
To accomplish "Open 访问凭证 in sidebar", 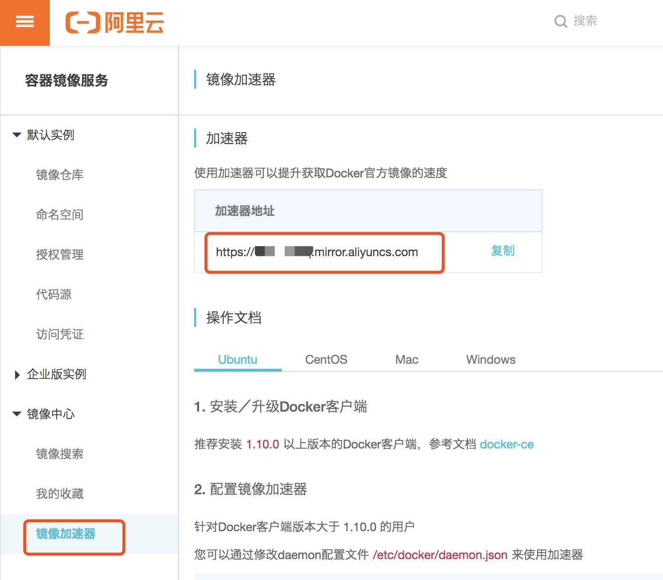I will tap(60, 334).
